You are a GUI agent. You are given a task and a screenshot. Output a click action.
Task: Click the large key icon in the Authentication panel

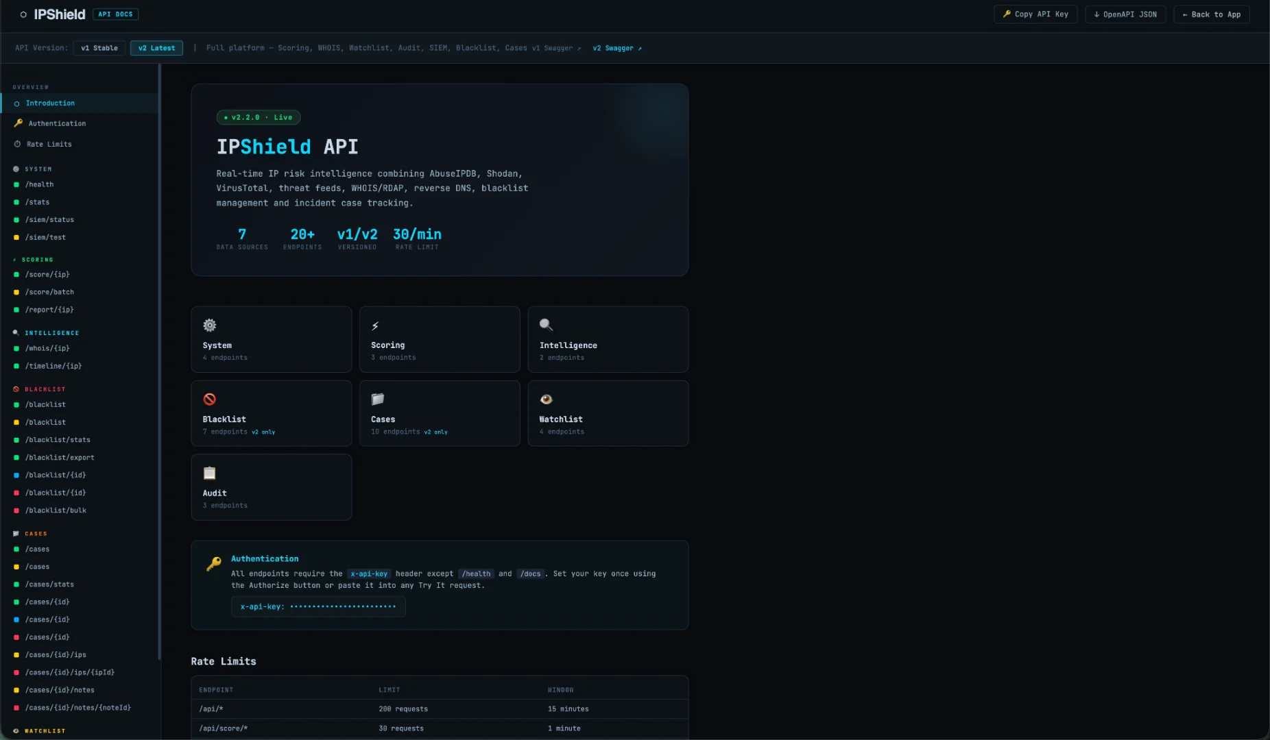(214, 564)
